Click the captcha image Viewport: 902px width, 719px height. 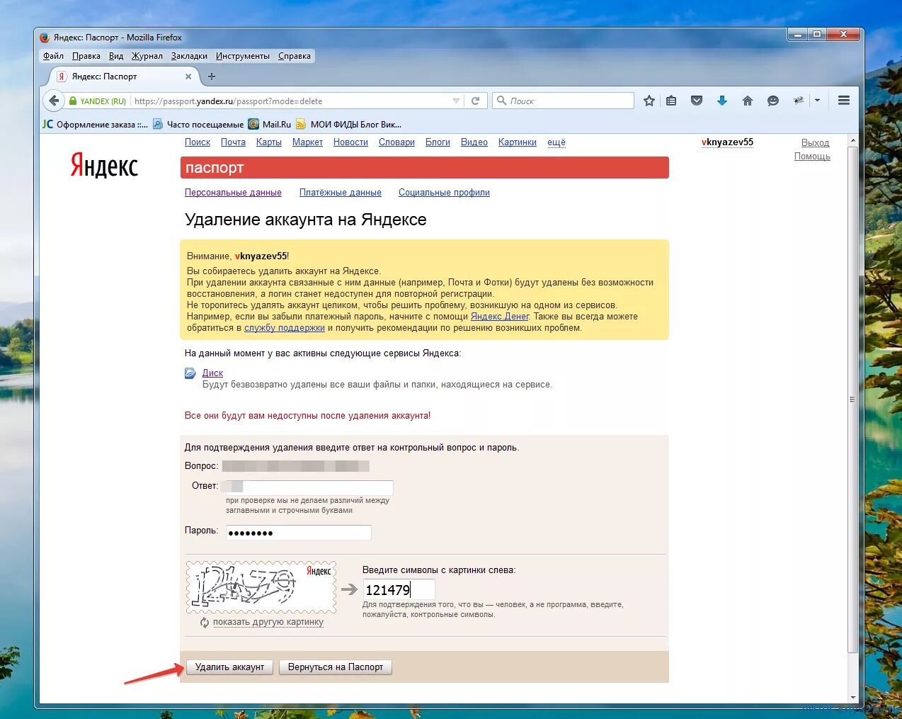coord(261,587)
